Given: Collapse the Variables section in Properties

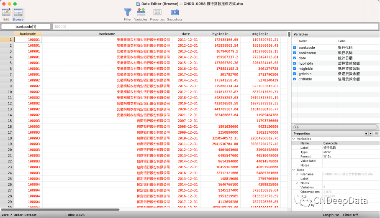Looking at the screenshot, I should click(294, 139).
